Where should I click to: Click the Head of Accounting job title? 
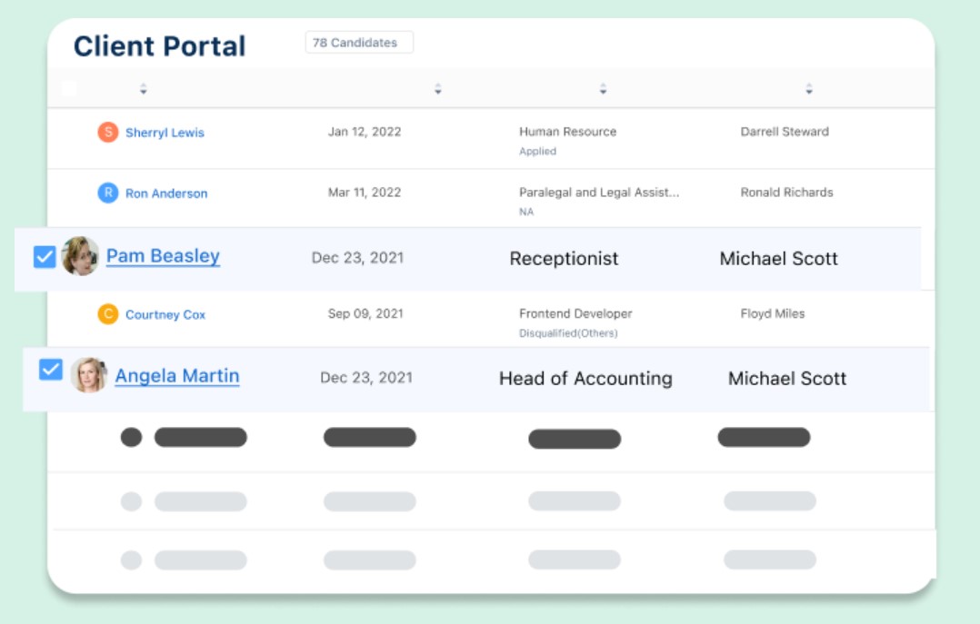(585, 379)
